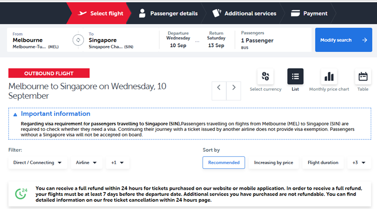Open the Direct / Connecting filter dropdown
The width and height of the screenshot is (377, 209).
click(x=37, y=163)
